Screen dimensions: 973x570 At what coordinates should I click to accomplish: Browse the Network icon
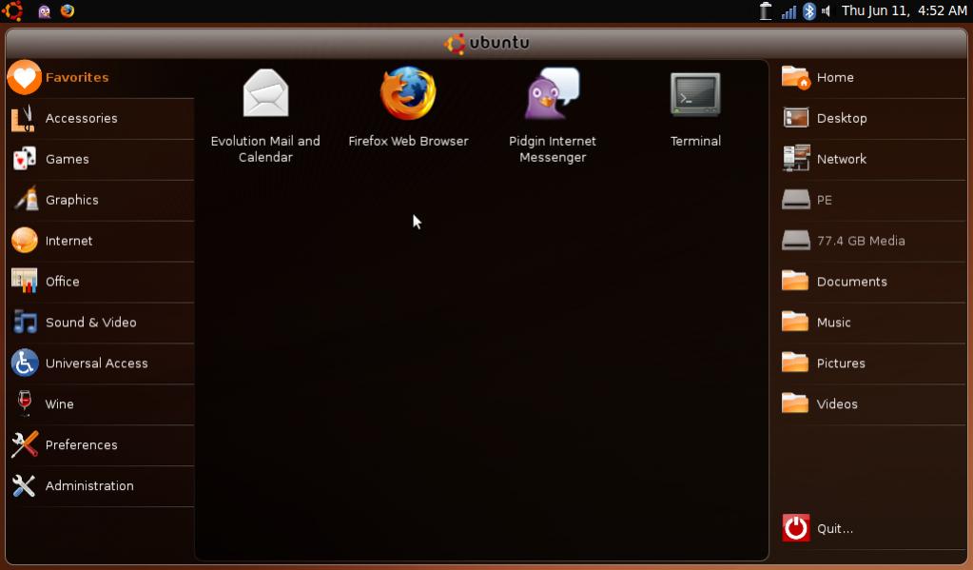pyautogui.click(x=796, y=158)
